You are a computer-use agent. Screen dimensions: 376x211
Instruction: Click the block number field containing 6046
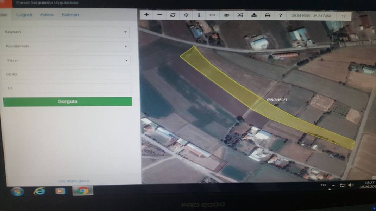click(66, 74)
